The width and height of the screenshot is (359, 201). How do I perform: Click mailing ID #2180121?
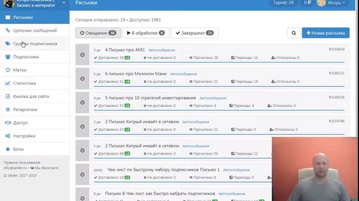(x=337, y=73)
